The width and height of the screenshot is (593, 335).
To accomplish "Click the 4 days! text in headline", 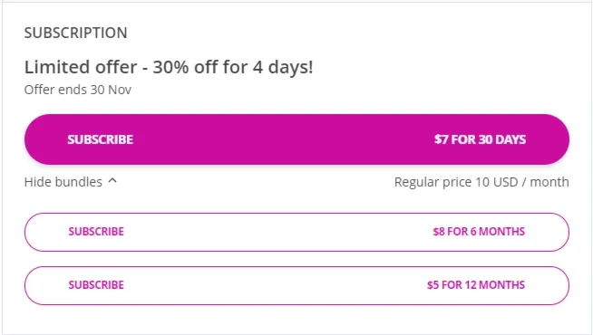I will coord(283,67).
